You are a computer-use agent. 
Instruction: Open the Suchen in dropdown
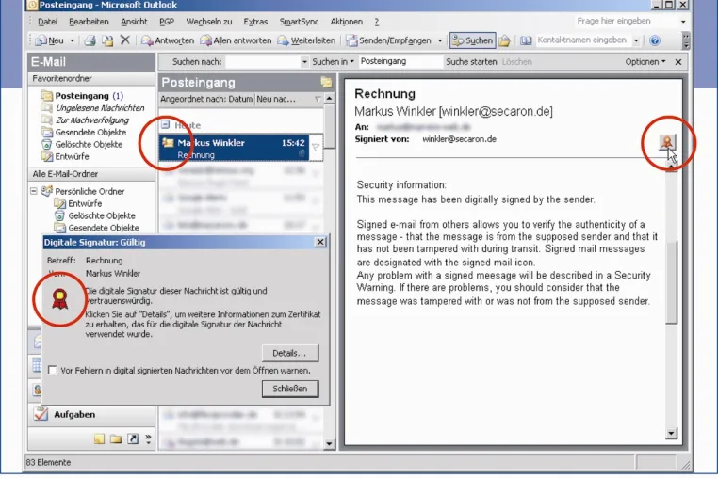(333, 62)
